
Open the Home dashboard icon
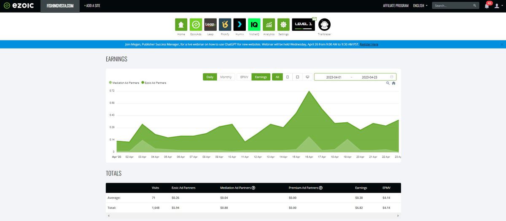(181, 24)
